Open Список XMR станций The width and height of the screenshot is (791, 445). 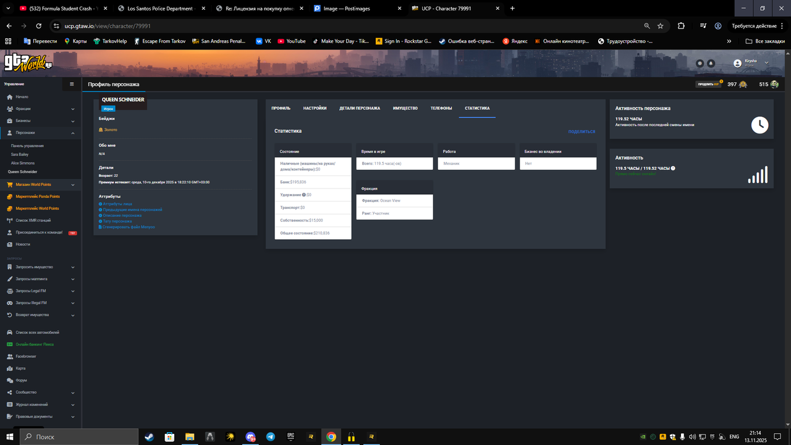(33, 220)
